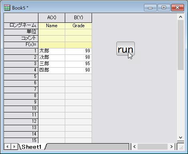Image resolution: width=188 pixels, height=154 pixels.
Task: Select row header 5
Action: 21,77
